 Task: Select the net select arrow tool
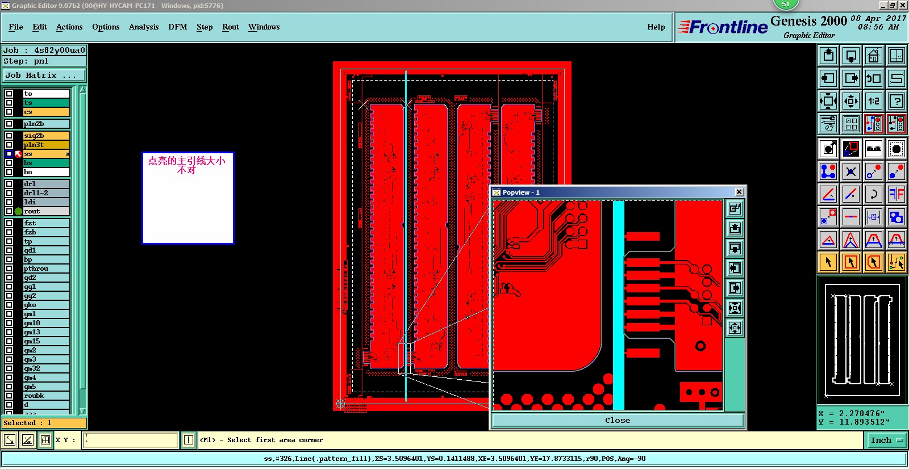[x=897, y=262]
